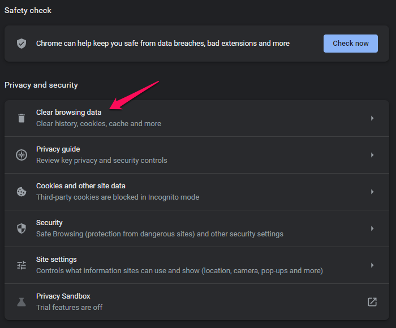The height and width of the screenshot is (328, 396).
Task: Expand Site settings using its arrow
Action: click(372, 265)
